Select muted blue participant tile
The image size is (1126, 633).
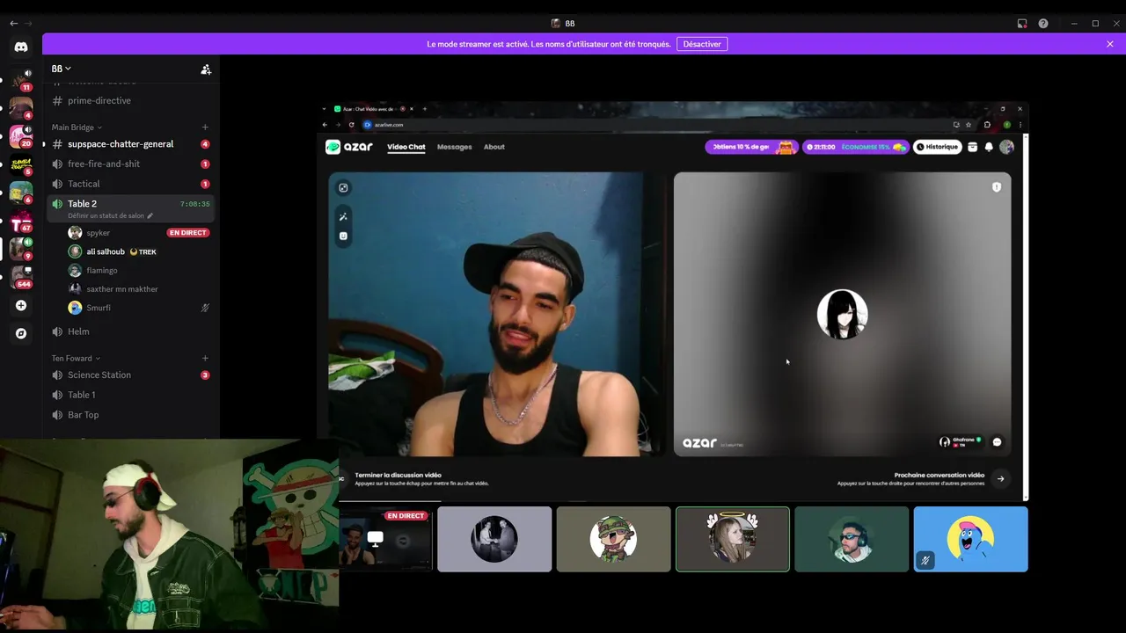pos(970,539)
